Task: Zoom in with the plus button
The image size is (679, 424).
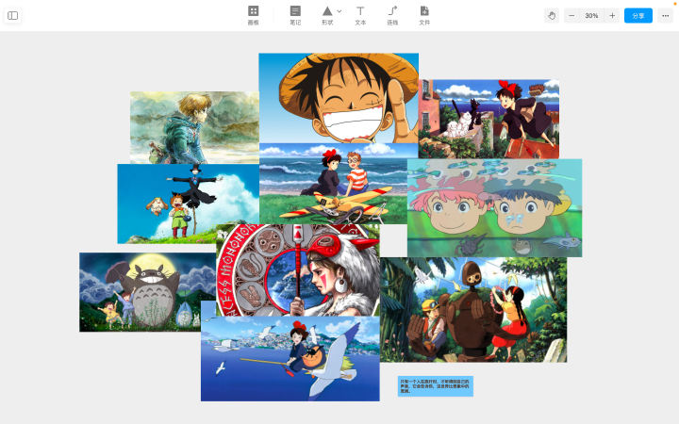Action: 612,16
